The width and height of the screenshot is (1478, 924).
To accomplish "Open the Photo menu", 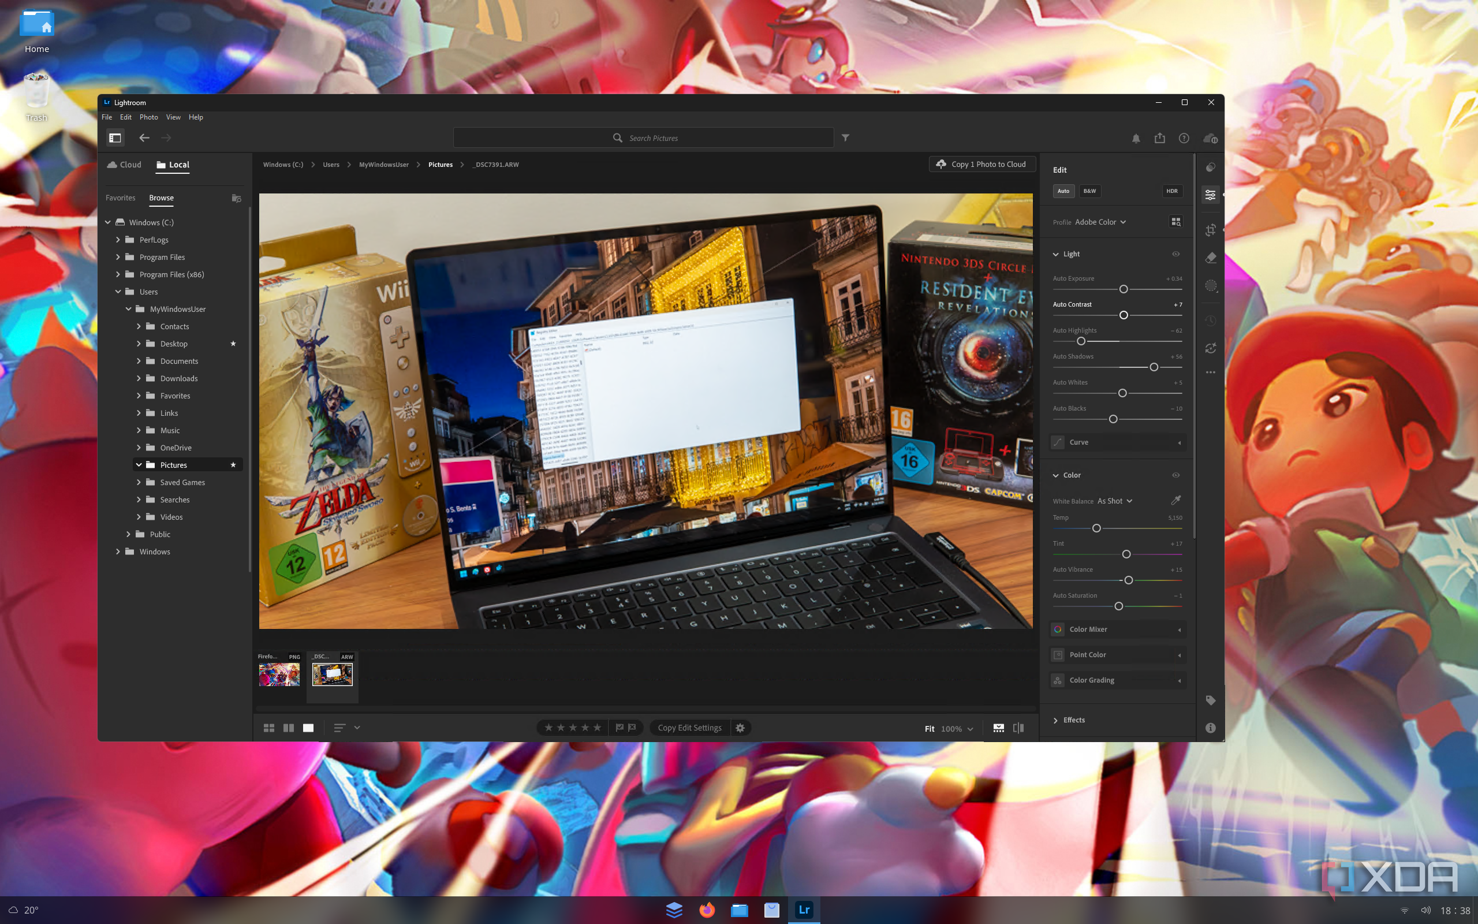I will [x=148, y=117].
